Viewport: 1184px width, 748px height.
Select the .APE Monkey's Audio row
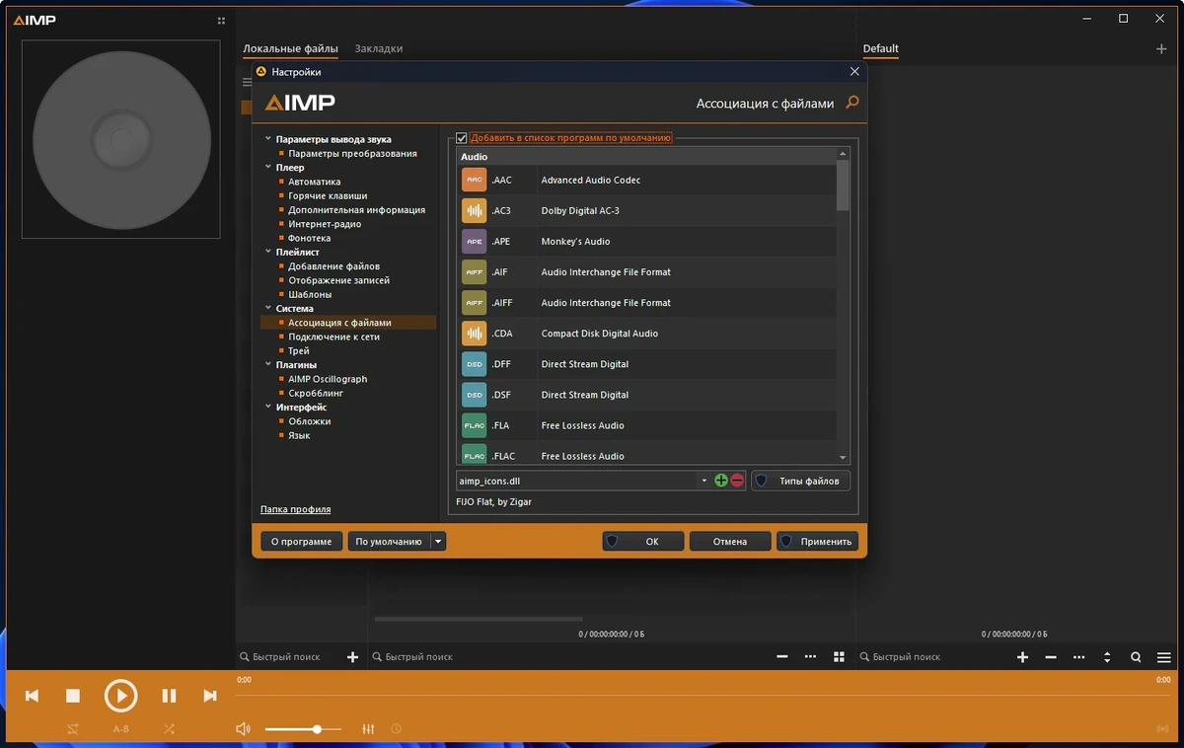pyautogui.click(x=646, y=242)
